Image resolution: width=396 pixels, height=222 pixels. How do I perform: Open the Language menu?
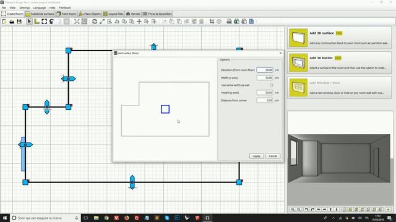[40, 8]
